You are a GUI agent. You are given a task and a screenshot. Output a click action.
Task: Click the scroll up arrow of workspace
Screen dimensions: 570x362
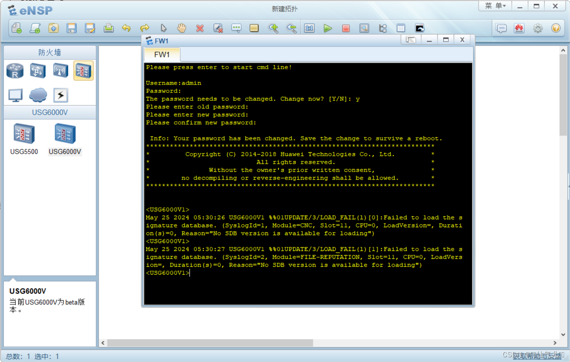563,51
